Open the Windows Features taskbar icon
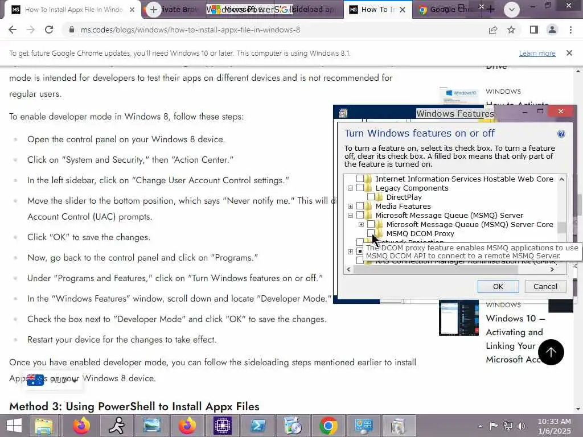Viewport: 583px width, 437px height. pyautogui.click(x=399, y=426)
